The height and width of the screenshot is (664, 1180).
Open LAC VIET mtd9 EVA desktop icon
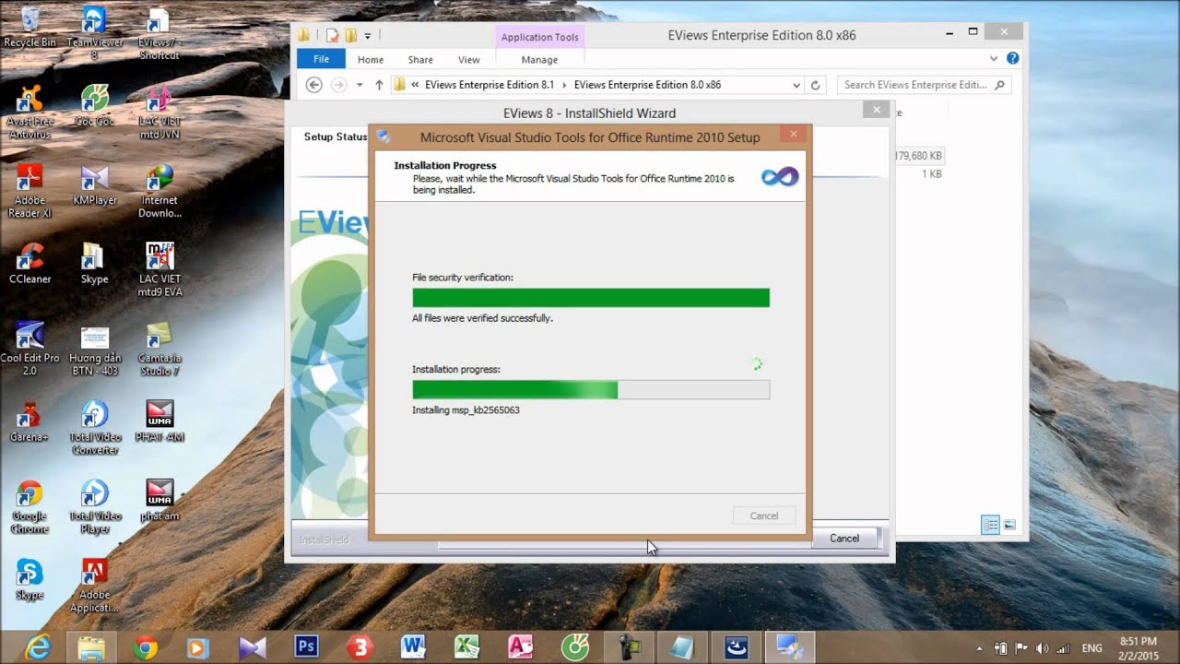click(159, 269)
